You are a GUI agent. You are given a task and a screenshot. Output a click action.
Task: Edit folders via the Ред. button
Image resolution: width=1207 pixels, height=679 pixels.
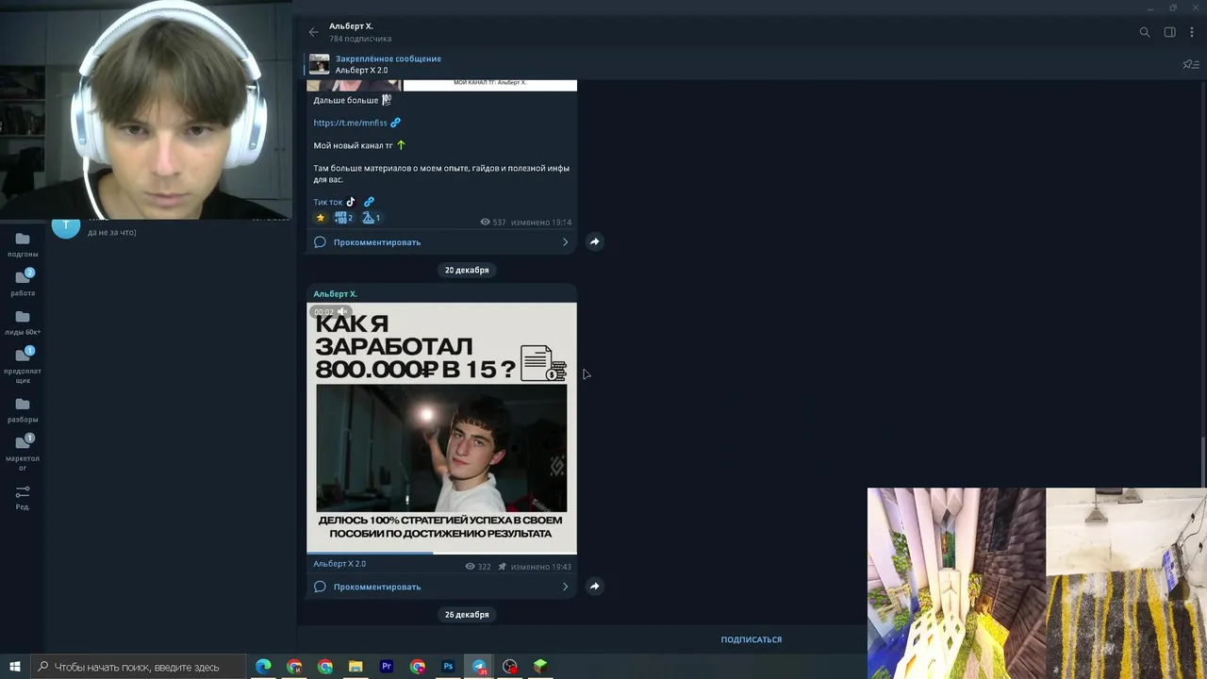(23, 497)
